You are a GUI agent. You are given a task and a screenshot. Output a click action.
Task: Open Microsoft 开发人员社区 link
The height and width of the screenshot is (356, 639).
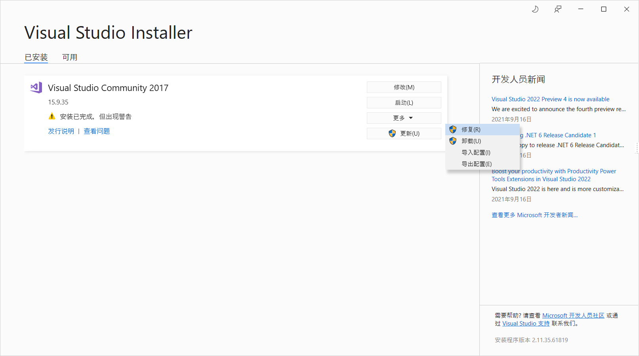[573, 316]
